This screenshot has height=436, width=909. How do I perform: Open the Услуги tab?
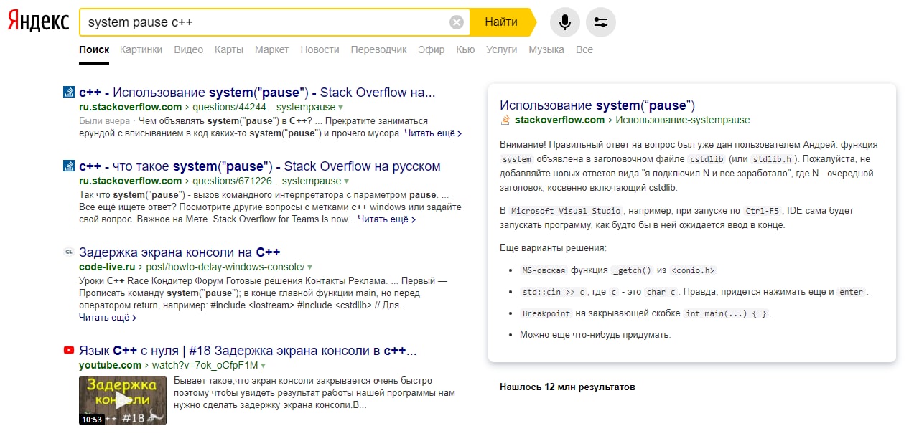pyautogui.click(x=502, y=49)
